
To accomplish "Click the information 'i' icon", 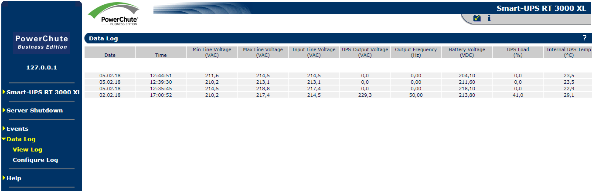I will point(489,18).
